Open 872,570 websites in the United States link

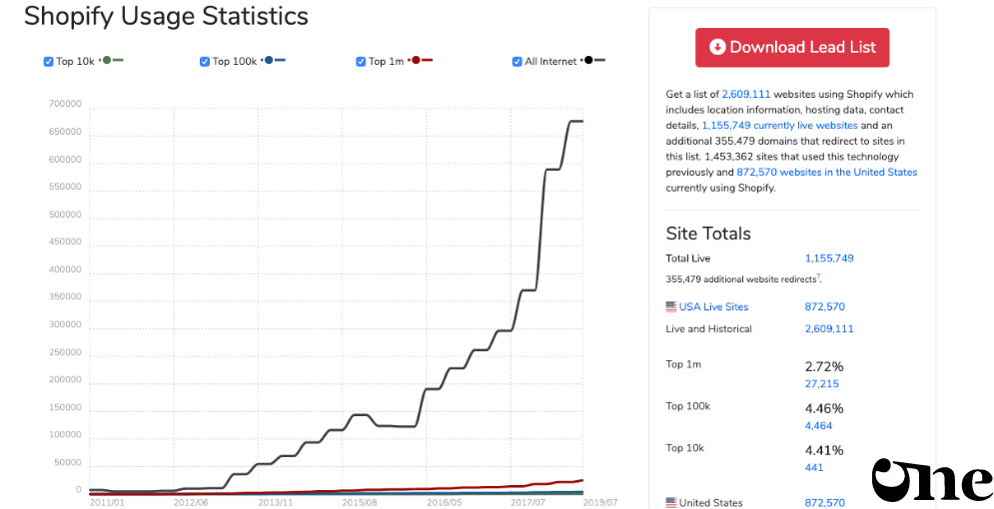coord(826,173)
